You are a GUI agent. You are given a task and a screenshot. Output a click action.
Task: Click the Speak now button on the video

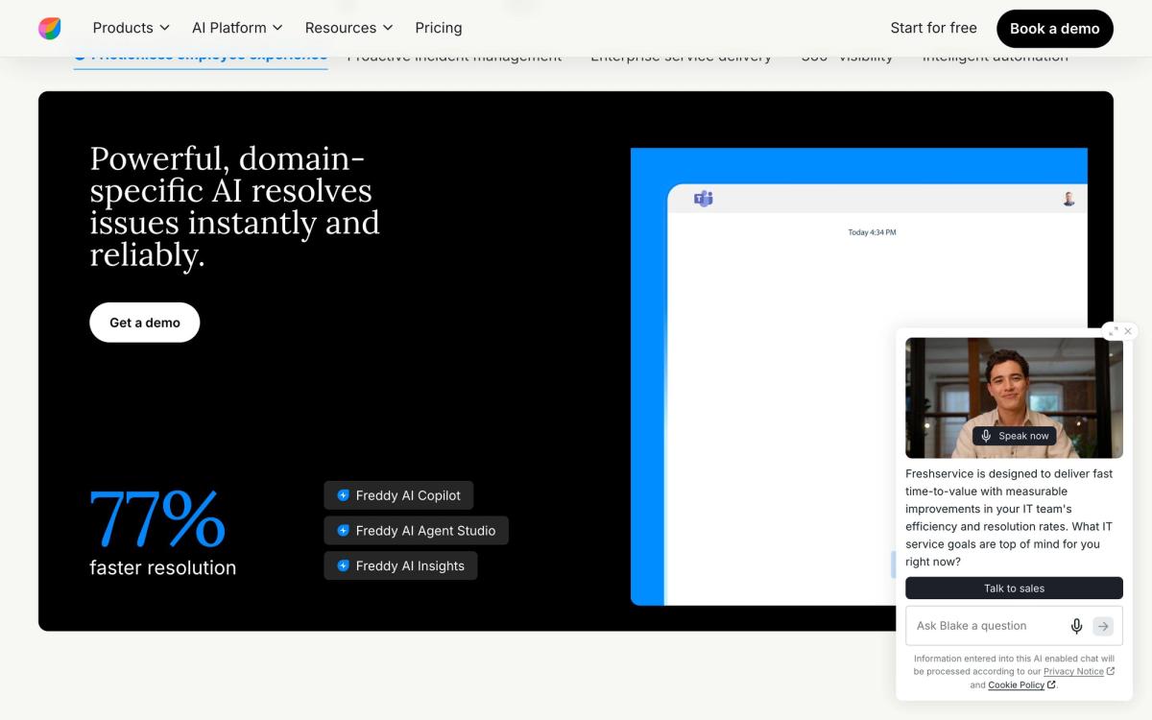[x=1014, y=436]
